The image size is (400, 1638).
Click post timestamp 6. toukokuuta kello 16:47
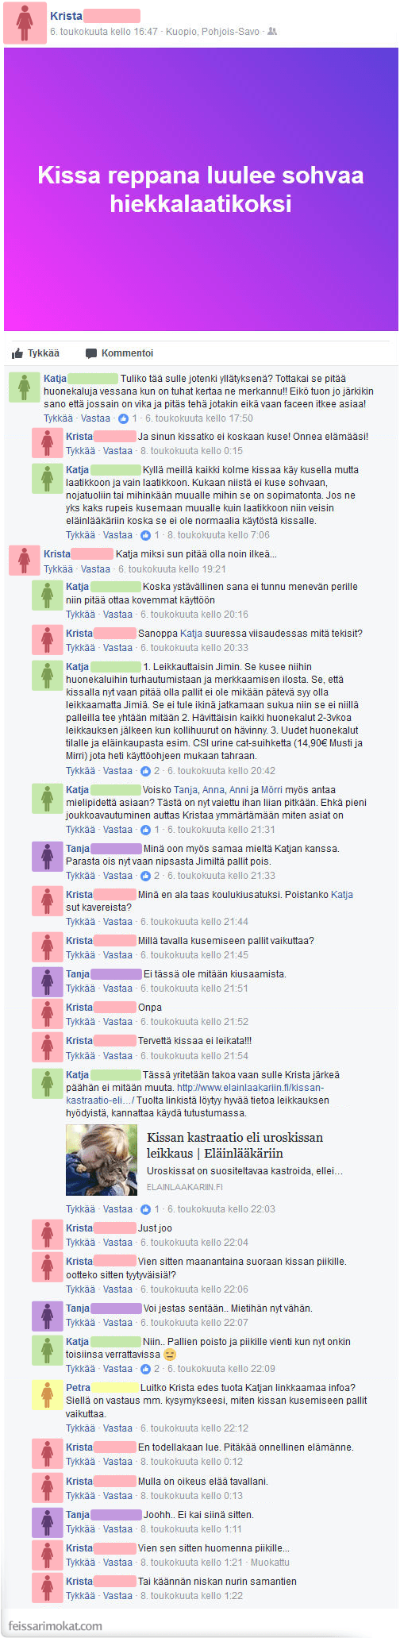104,32
